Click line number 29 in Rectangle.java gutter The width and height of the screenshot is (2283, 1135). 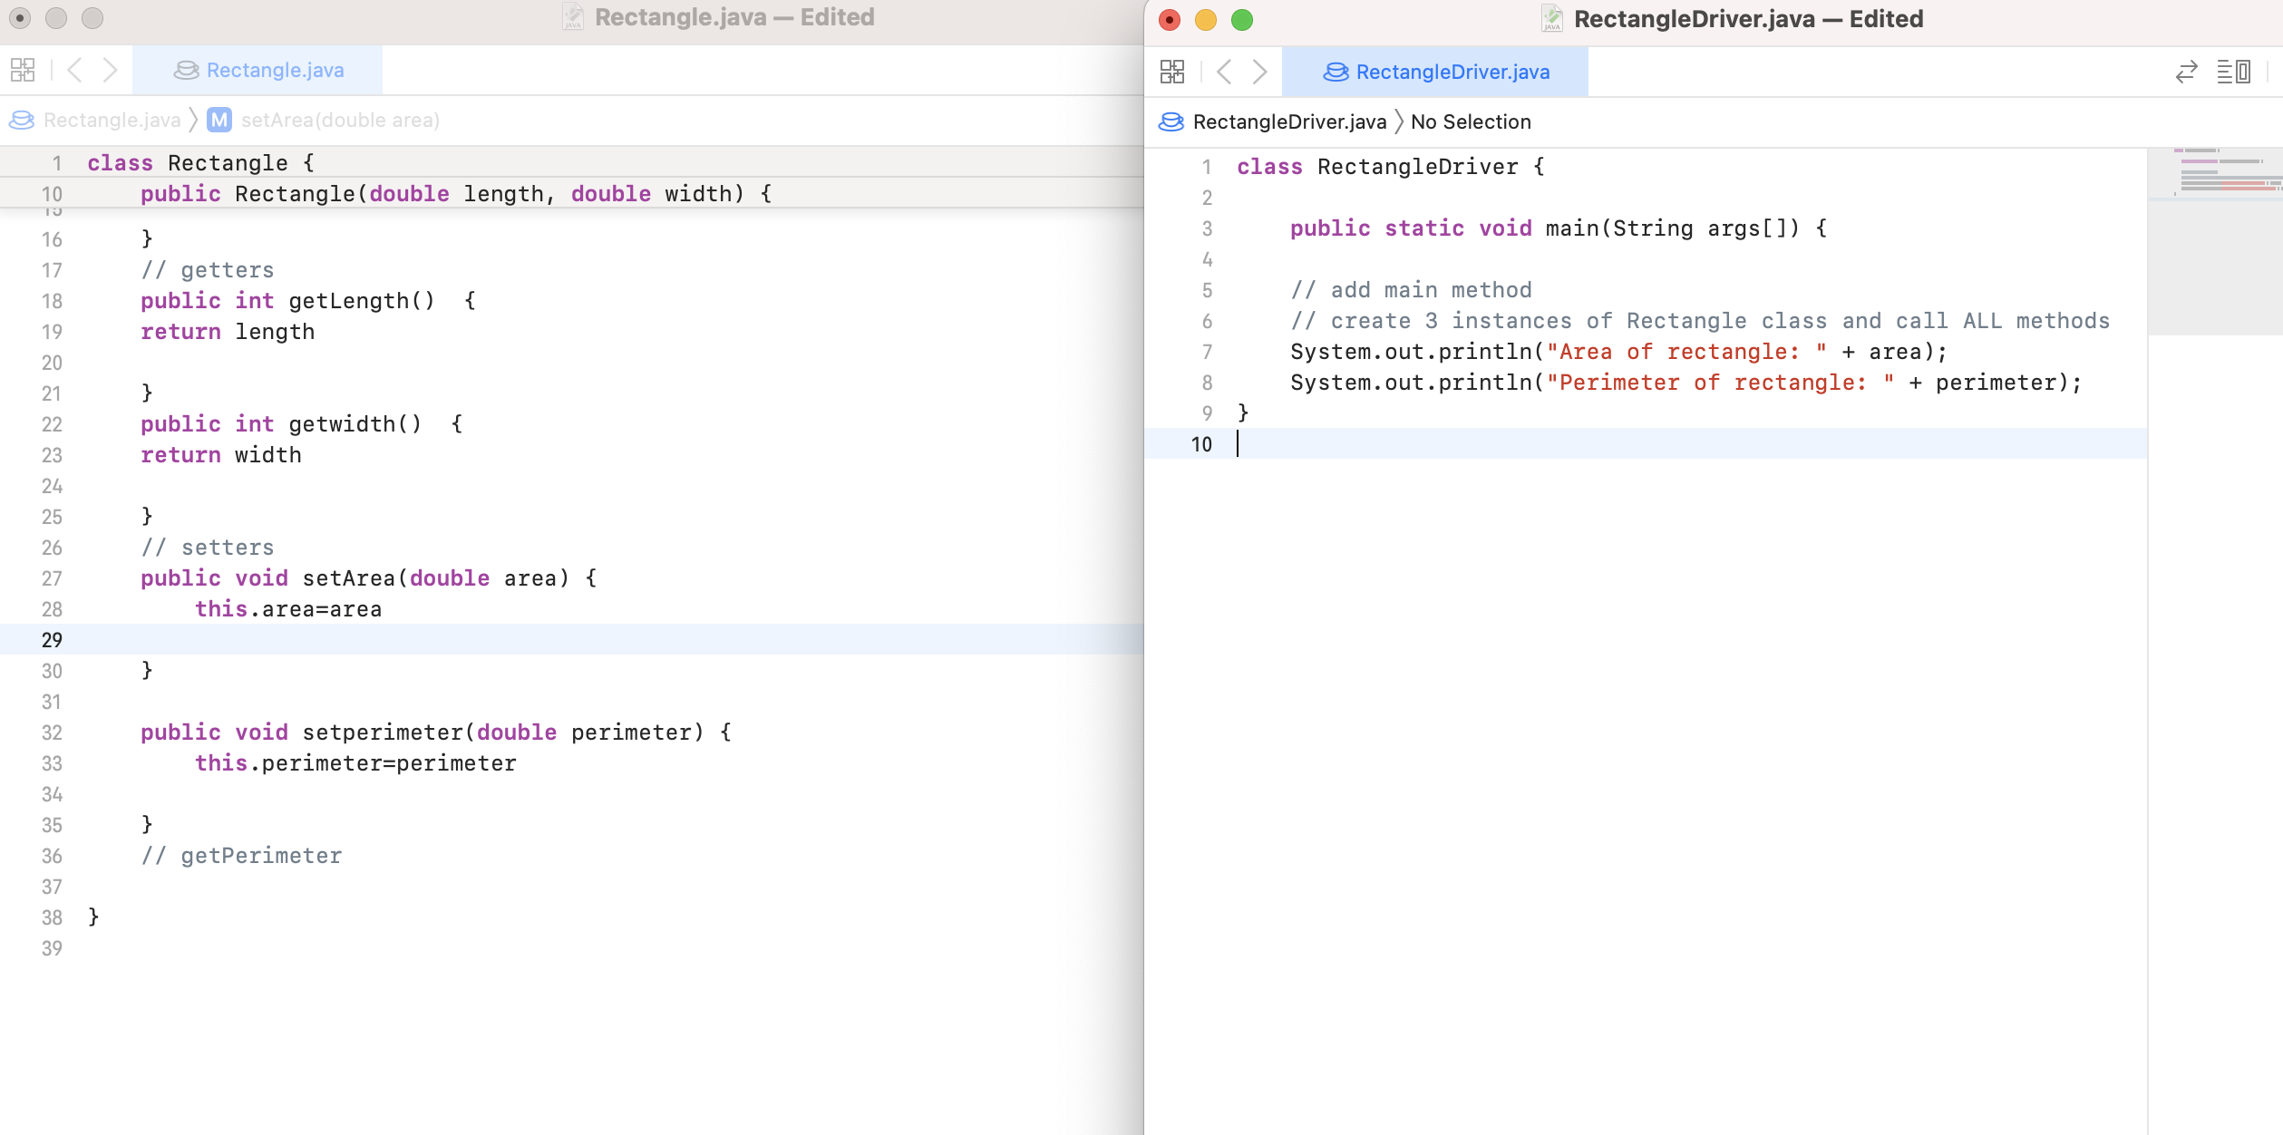pos(52,640)
